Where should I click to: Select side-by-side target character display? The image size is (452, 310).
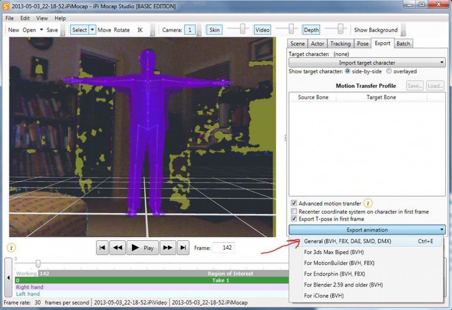click(348, 71)
